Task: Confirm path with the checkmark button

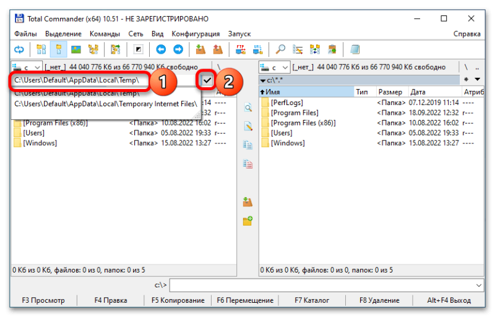Action: (207, 80)
